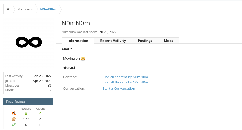Image resolution: width=242 pixels, height=130 pixels.
Task: Switch to the Mods tab
Action: (169, 41)
